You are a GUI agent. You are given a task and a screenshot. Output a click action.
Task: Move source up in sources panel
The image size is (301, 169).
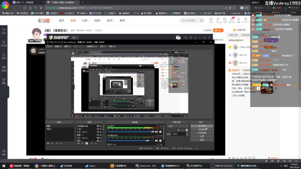click(91, 143)
